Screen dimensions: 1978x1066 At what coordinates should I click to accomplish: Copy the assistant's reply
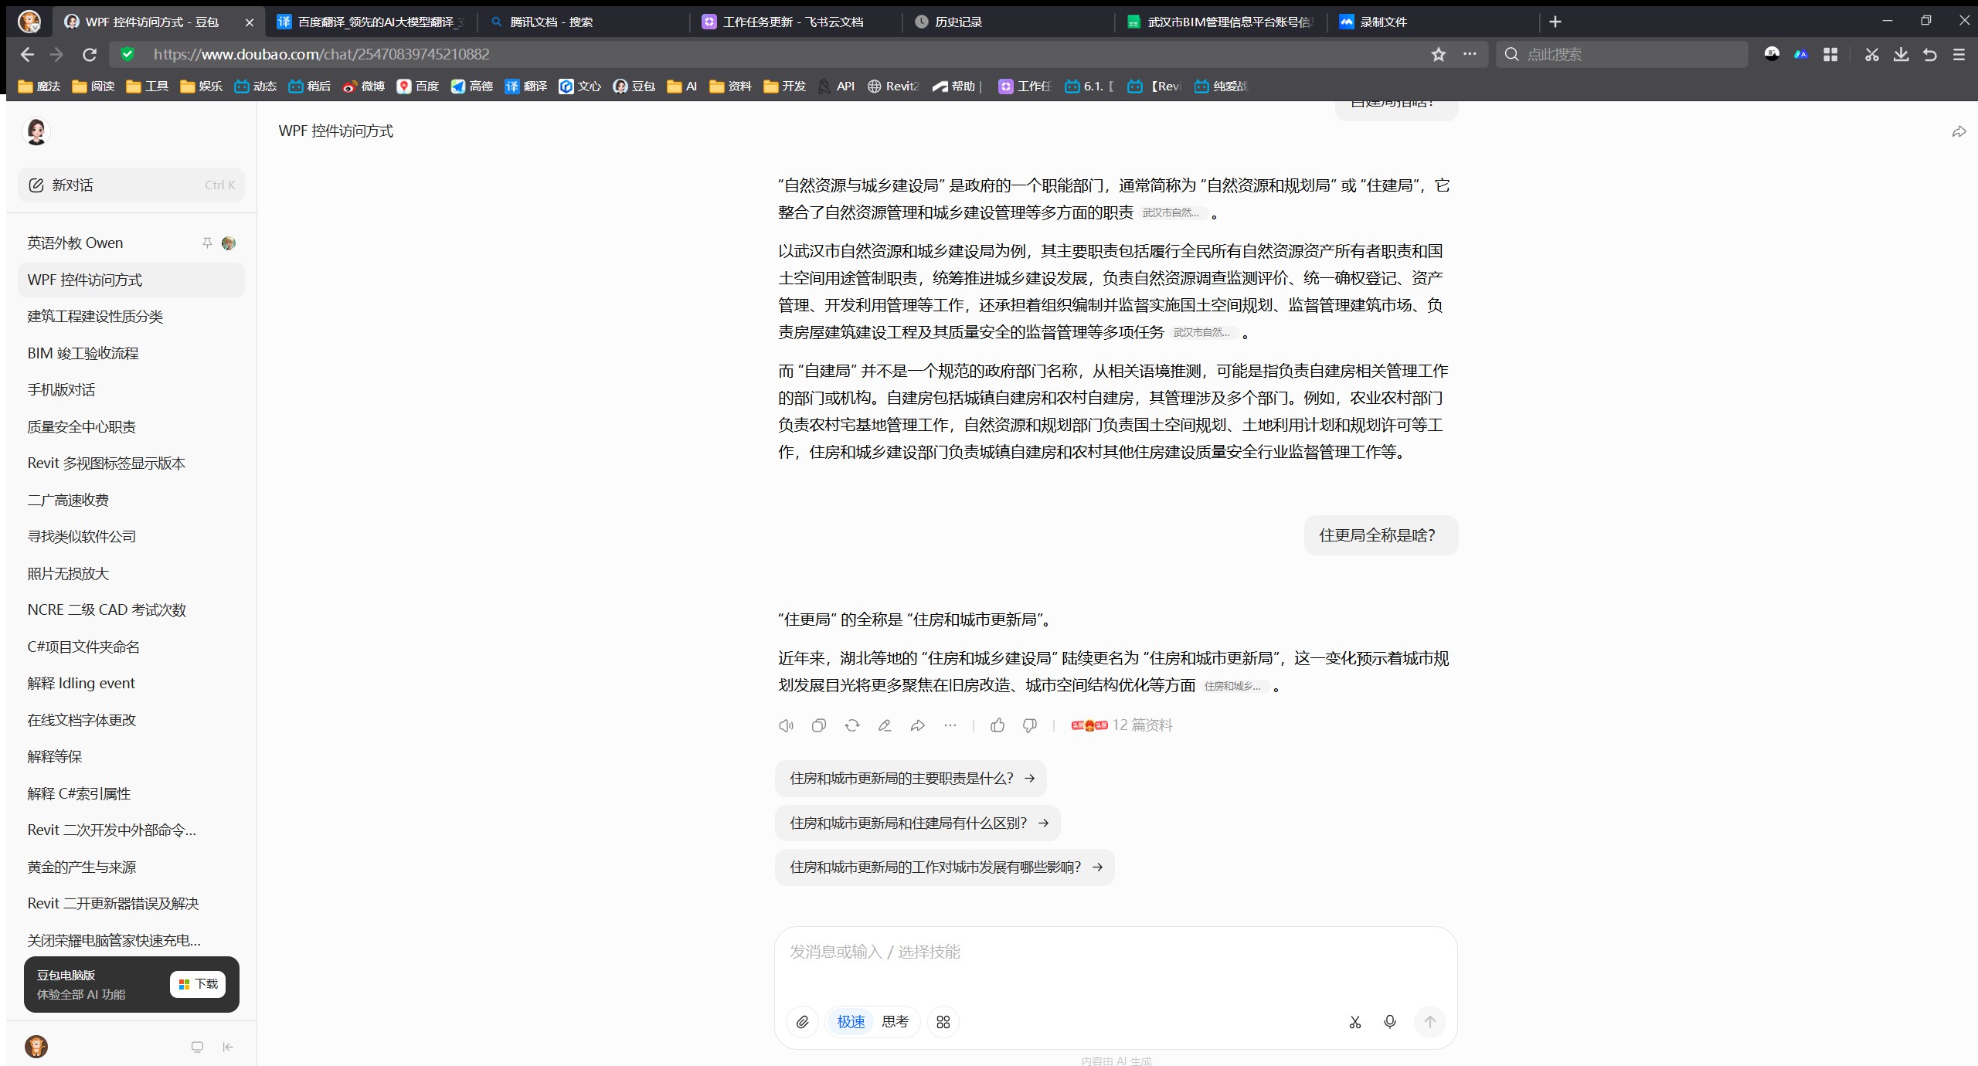(818, 725)
